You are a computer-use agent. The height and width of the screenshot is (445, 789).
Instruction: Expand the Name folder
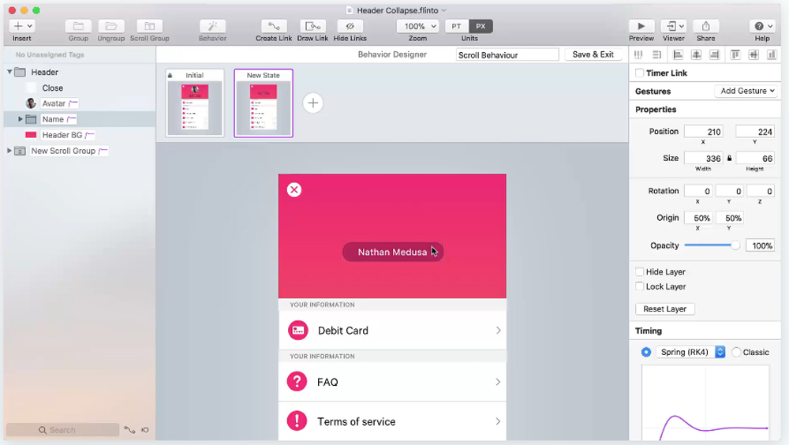pos(21,119)
